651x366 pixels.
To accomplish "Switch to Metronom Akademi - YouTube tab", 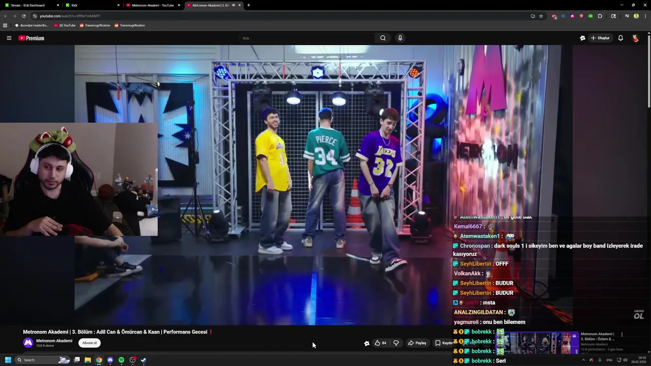I will click(x=153, y=5).
